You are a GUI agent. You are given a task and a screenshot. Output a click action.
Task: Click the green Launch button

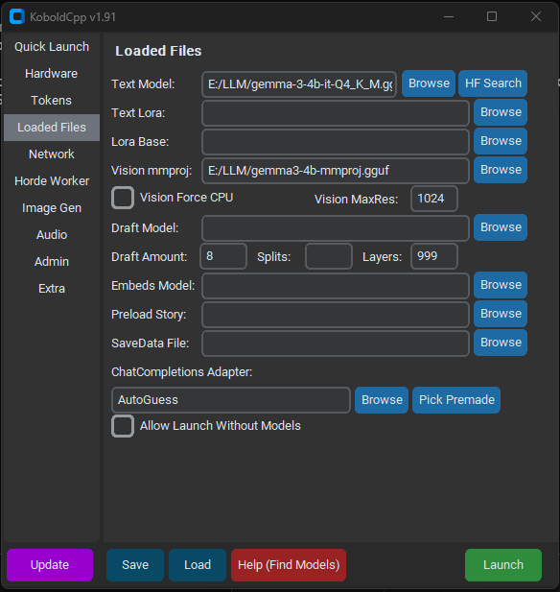coord(503,565)
